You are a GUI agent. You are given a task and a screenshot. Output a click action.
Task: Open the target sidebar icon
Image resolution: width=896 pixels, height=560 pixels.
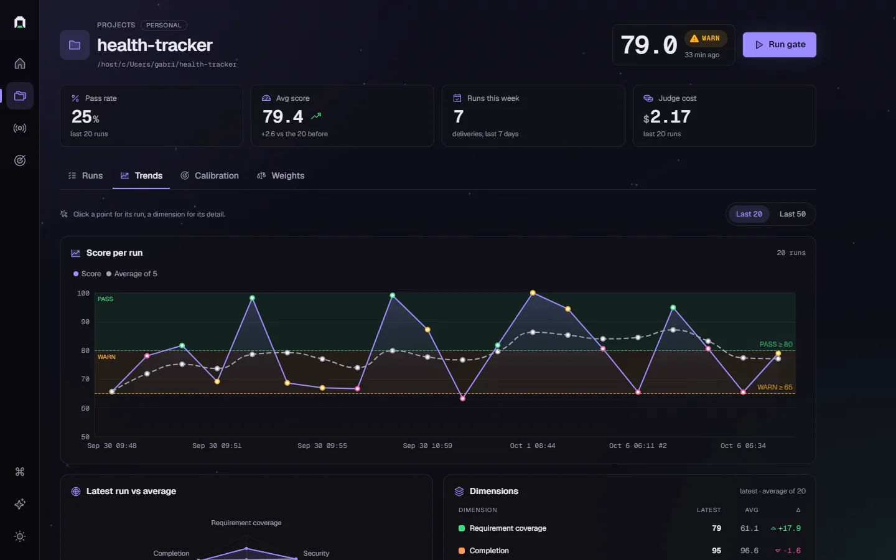coord(20,161)
